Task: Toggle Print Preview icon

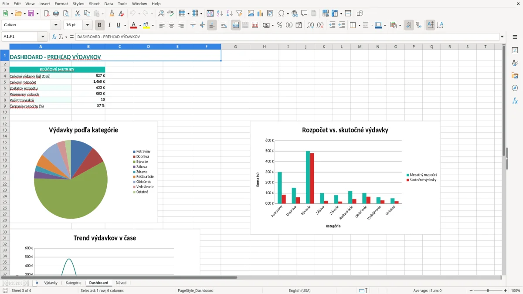Action: [x=65, y=14]
